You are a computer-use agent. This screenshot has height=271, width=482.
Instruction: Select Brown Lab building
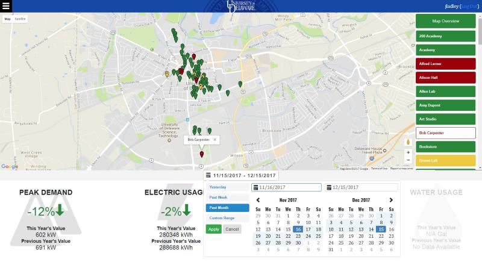coord(445,160)
